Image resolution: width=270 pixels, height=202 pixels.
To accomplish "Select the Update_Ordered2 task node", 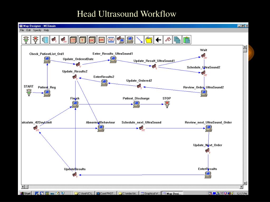I will pyautogui.click(x=139, y=86).
